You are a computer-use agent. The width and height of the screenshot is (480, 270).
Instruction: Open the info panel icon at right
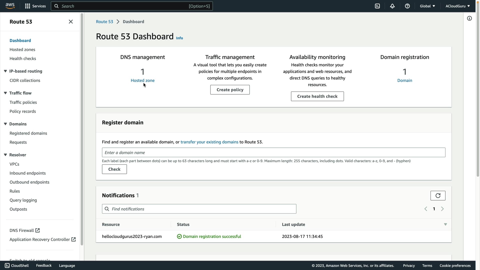click(469, 18)
